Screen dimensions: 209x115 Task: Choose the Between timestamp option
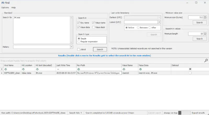tap(138, 28)
